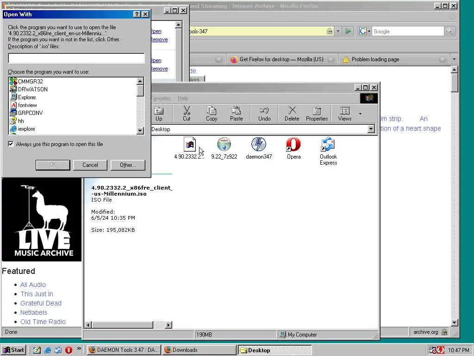The width and height of the screenshot is (474, 356).
Task: Click the Delete toolbar icon
Action: (292, 114)
